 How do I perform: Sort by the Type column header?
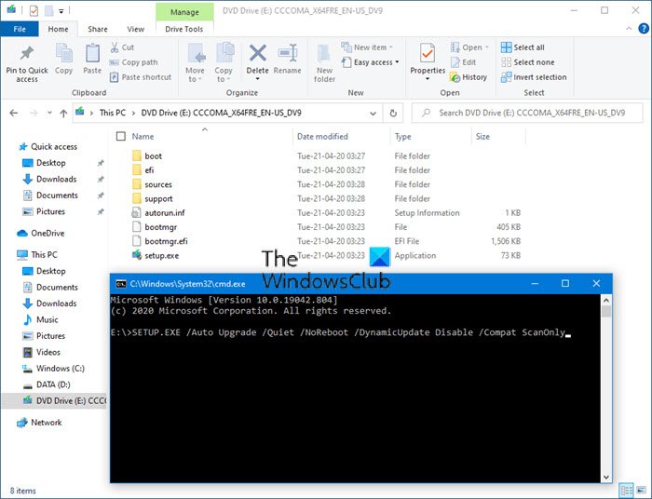(x=403, y=136)
